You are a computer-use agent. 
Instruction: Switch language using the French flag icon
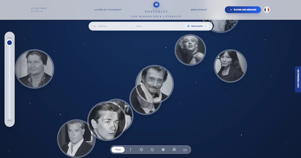267,10
